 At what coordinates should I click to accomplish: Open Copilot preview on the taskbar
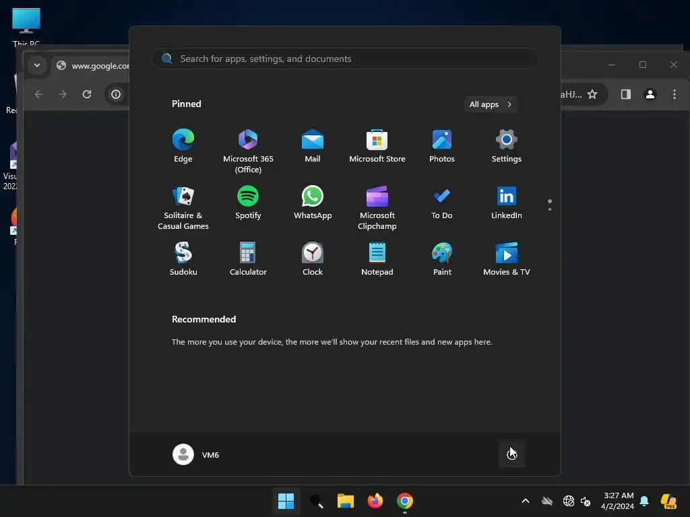click(668, 501)
